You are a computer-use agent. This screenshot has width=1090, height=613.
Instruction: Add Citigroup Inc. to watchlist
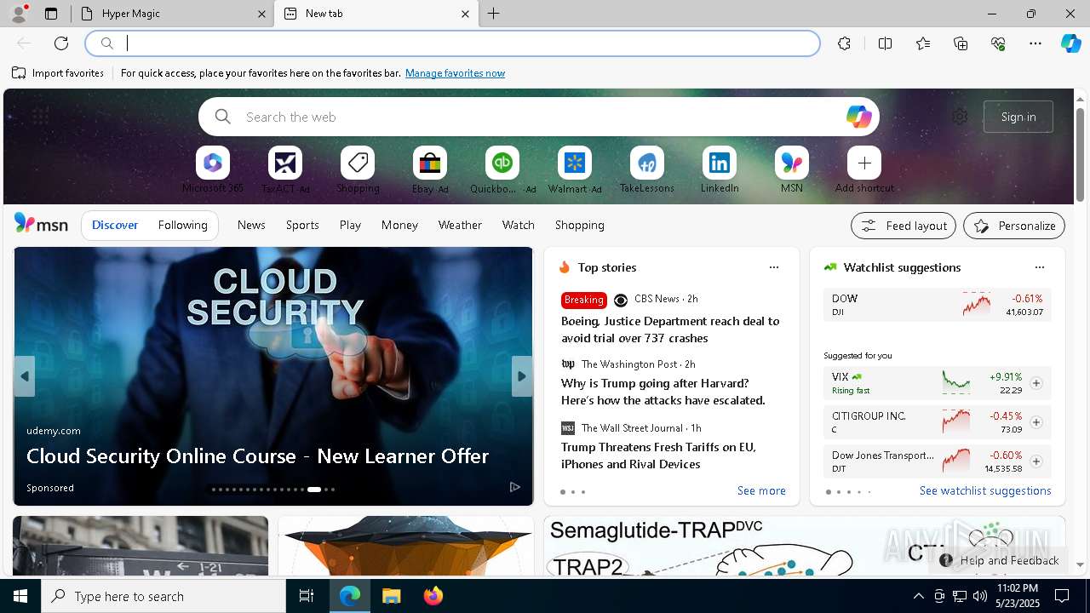(1036, 422)
